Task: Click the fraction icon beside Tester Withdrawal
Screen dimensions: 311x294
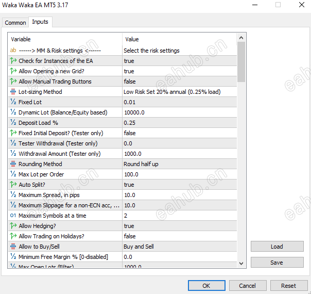Action: coord(13,143)
